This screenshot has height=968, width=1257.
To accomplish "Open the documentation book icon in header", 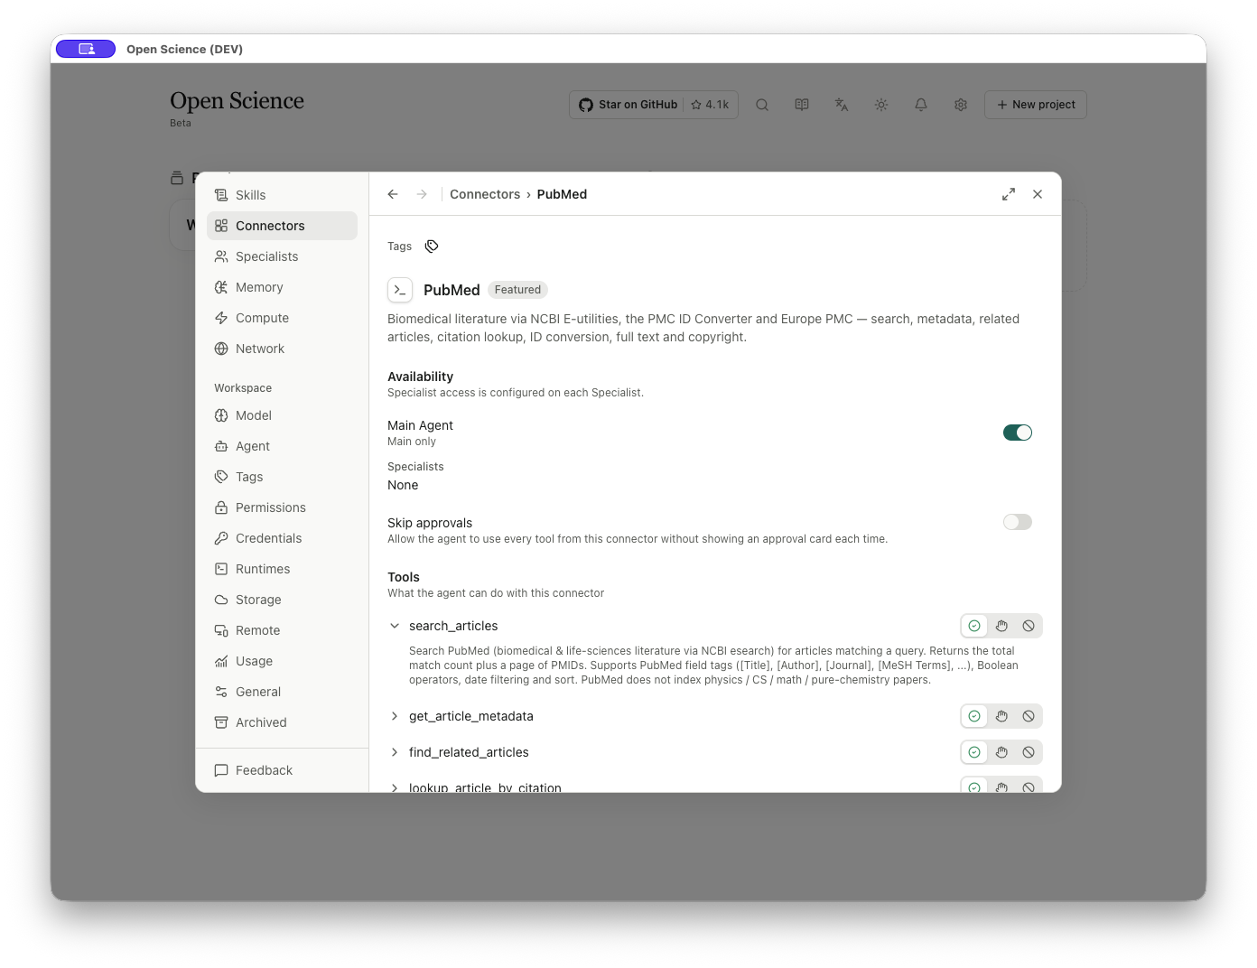I will (x=802, y=105).
